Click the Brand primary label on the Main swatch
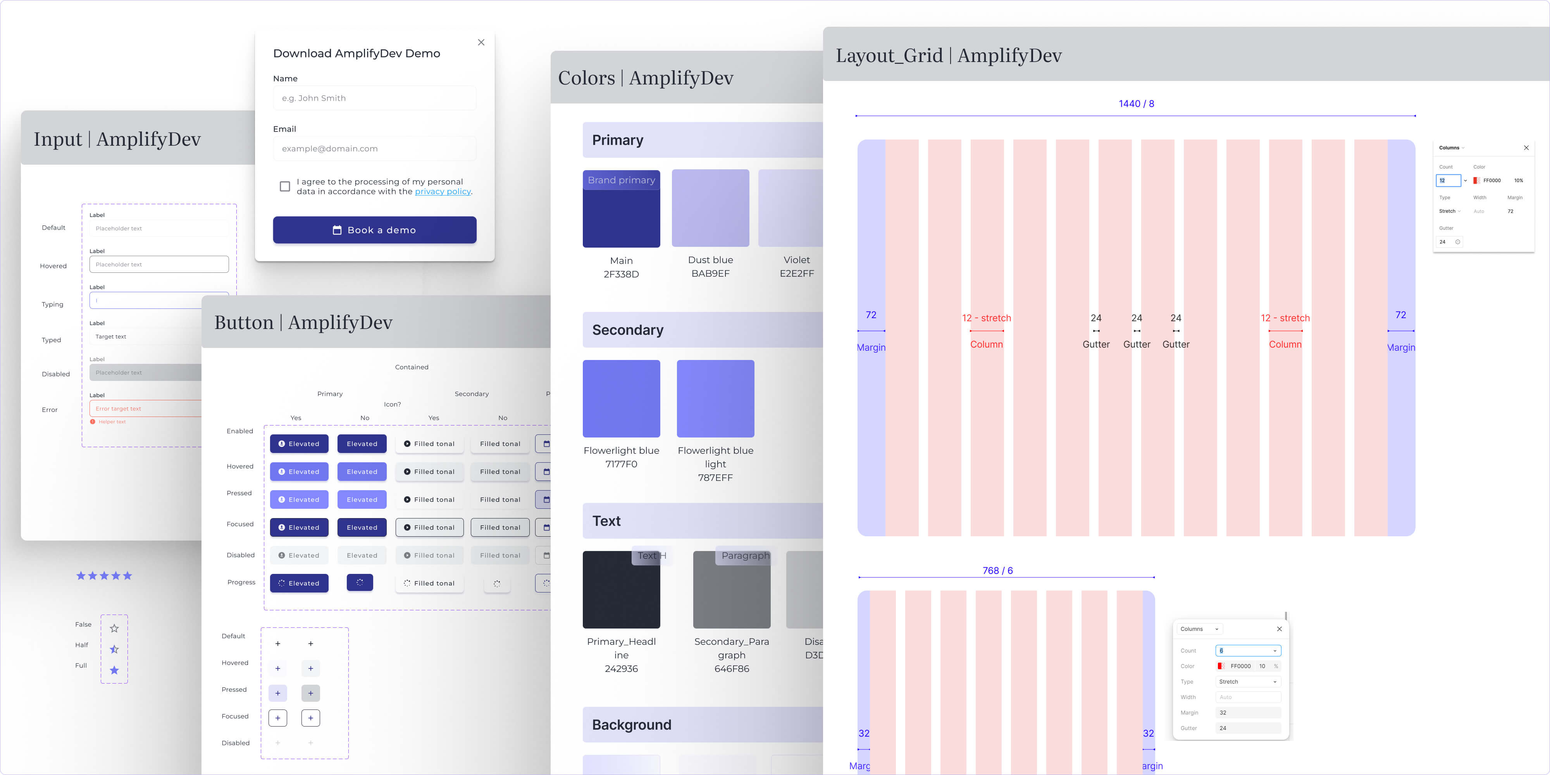 pos(621,180)
